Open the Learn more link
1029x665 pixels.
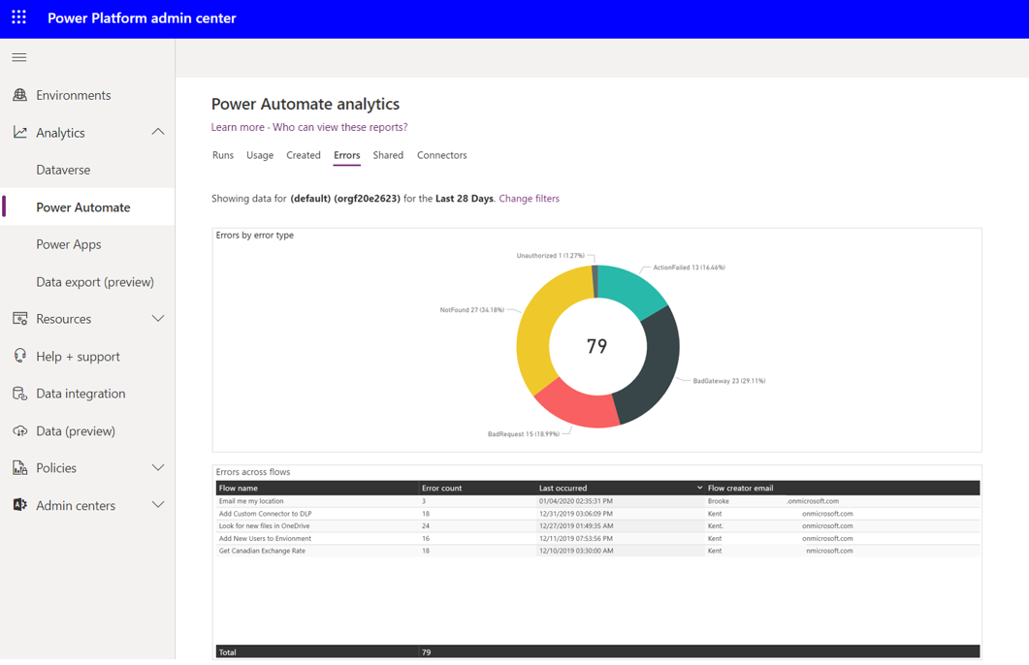click(238, 127)
